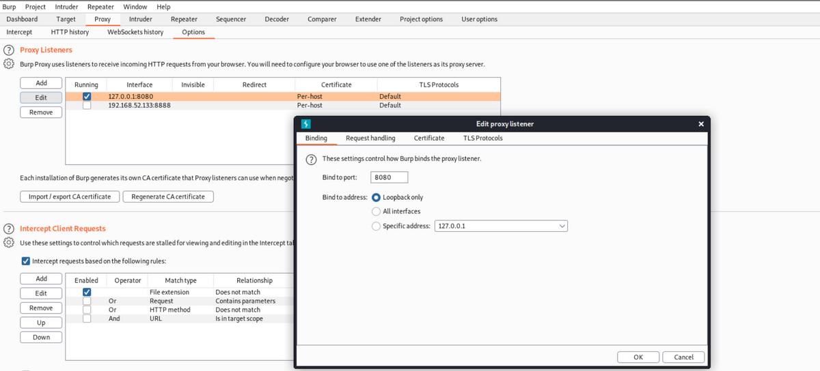Switch to the Request handling tab
The image size is (820, 371).
[x=370, y=138]
